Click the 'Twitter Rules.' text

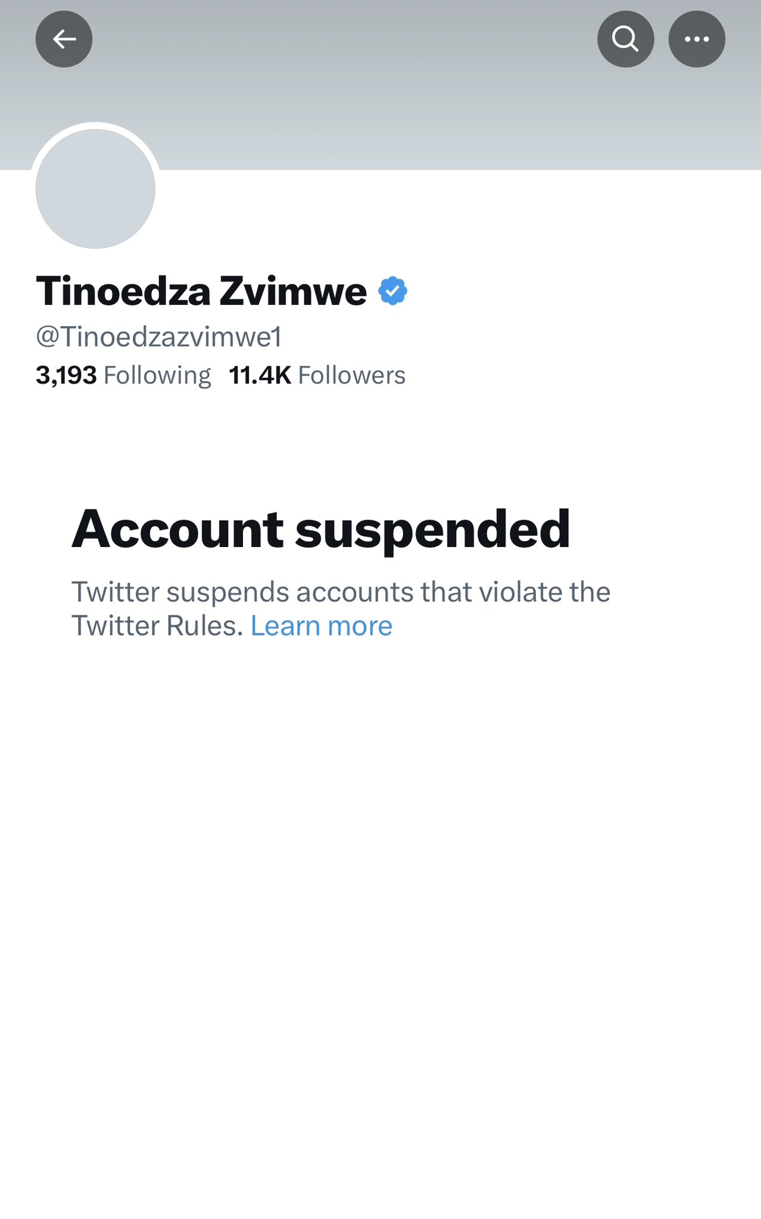tap(157, 626)
